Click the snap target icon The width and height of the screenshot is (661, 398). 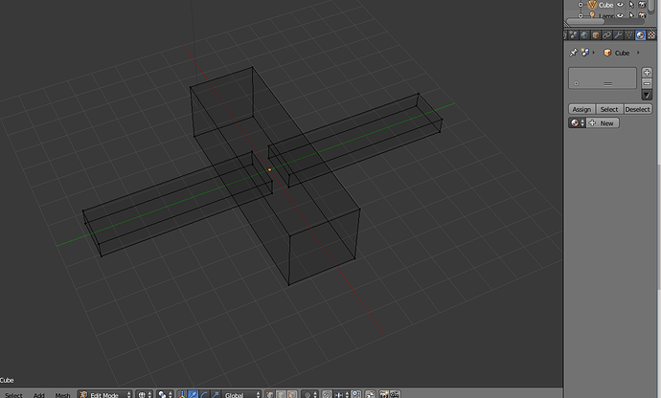pos(356,394)
